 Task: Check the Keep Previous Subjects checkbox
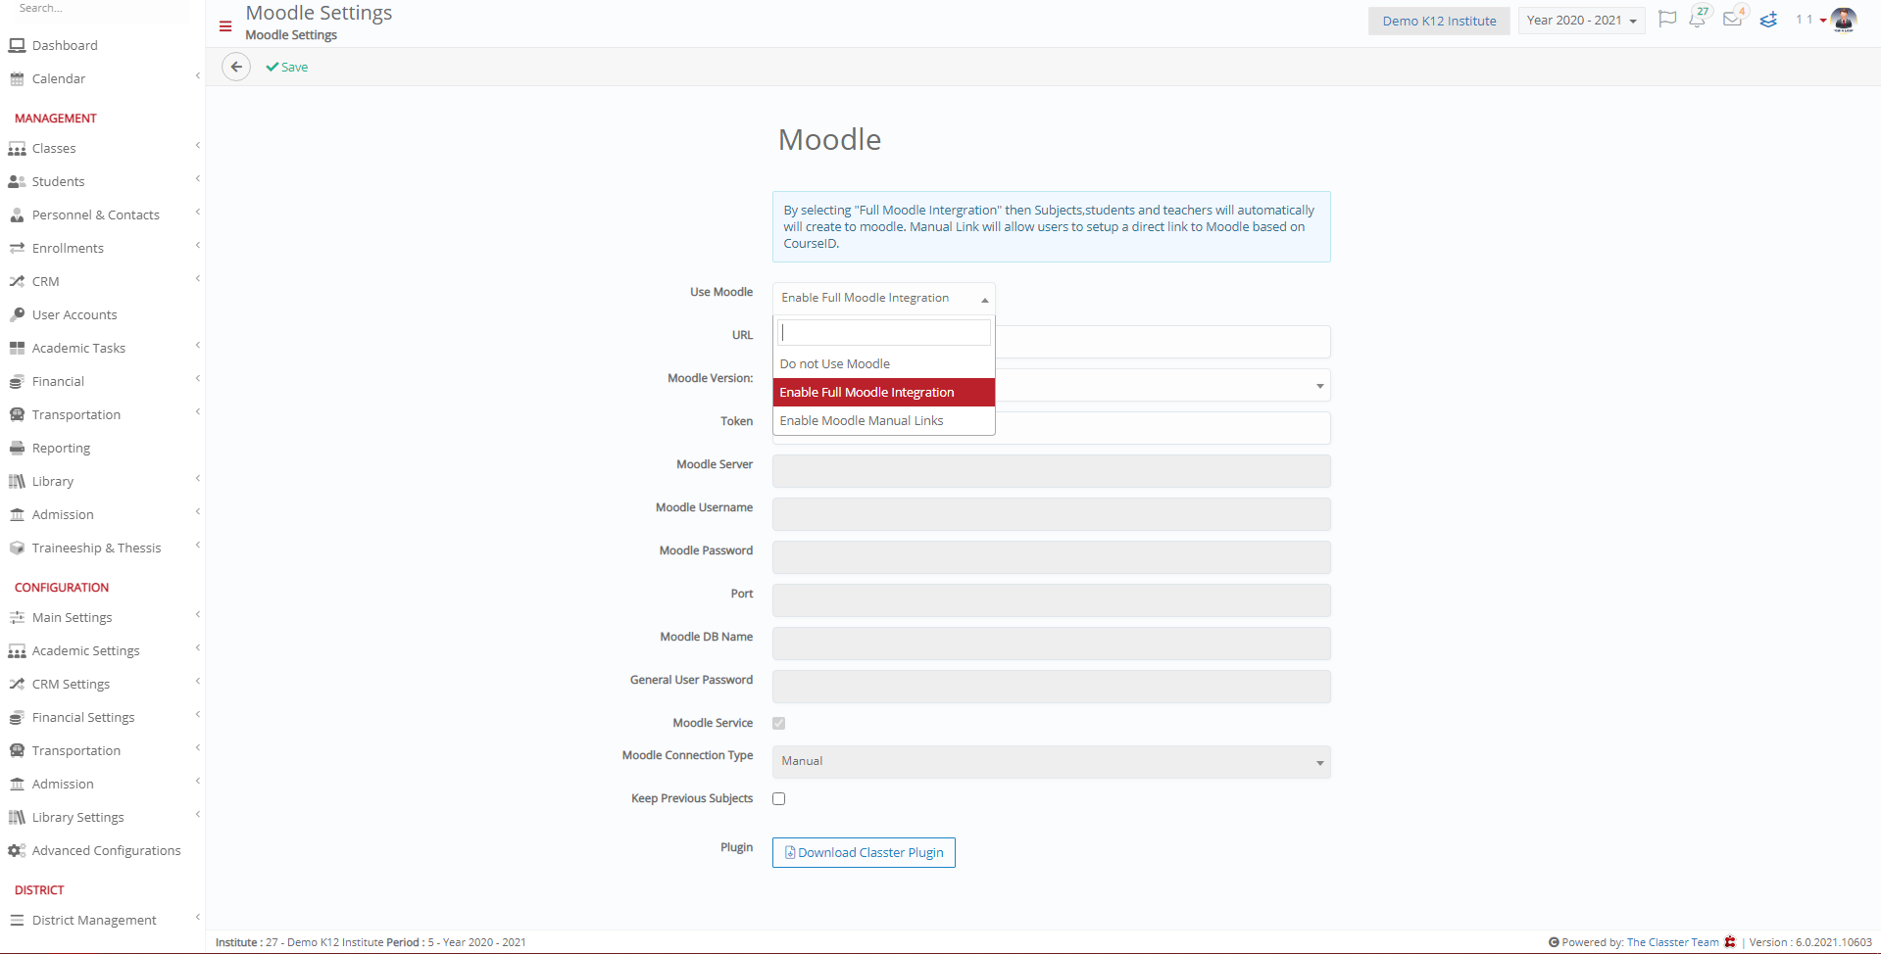click(779, 799)
